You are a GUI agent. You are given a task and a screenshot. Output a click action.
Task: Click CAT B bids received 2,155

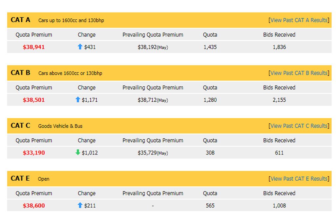279,100
